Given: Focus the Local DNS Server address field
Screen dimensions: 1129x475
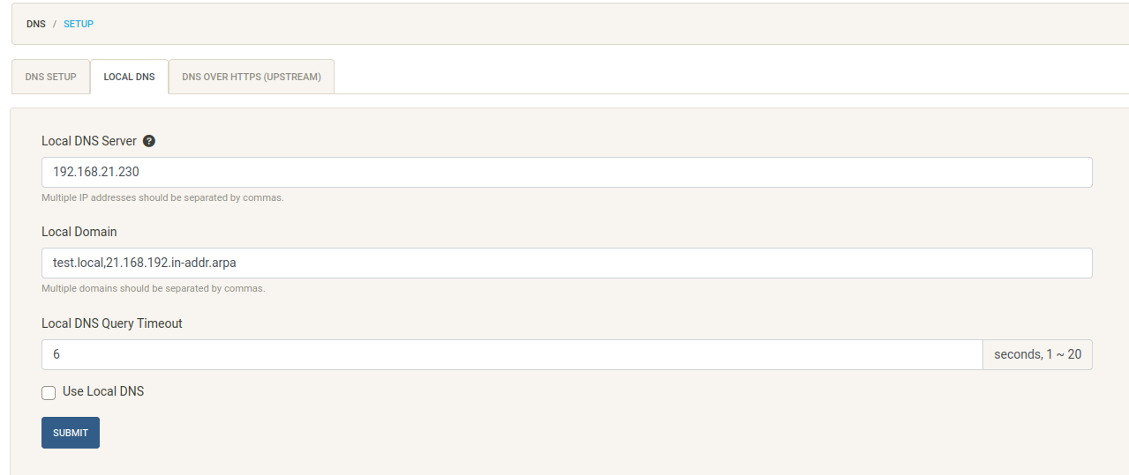Looking at the screenshot, I should coord(567,172).
